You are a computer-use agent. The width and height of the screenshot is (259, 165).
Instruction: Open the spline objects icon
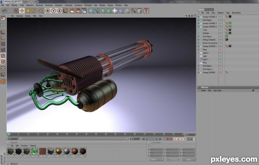tap(97, 11)
